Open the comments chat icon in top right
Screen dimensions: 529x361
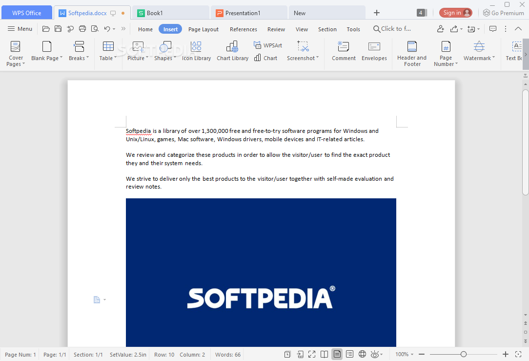pyautogui.click(x=493, y=29)
